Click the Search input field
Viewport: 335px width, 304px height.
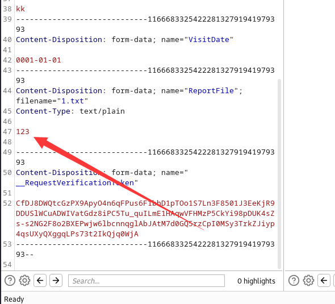pyautogui.click(x=146, y=281)
